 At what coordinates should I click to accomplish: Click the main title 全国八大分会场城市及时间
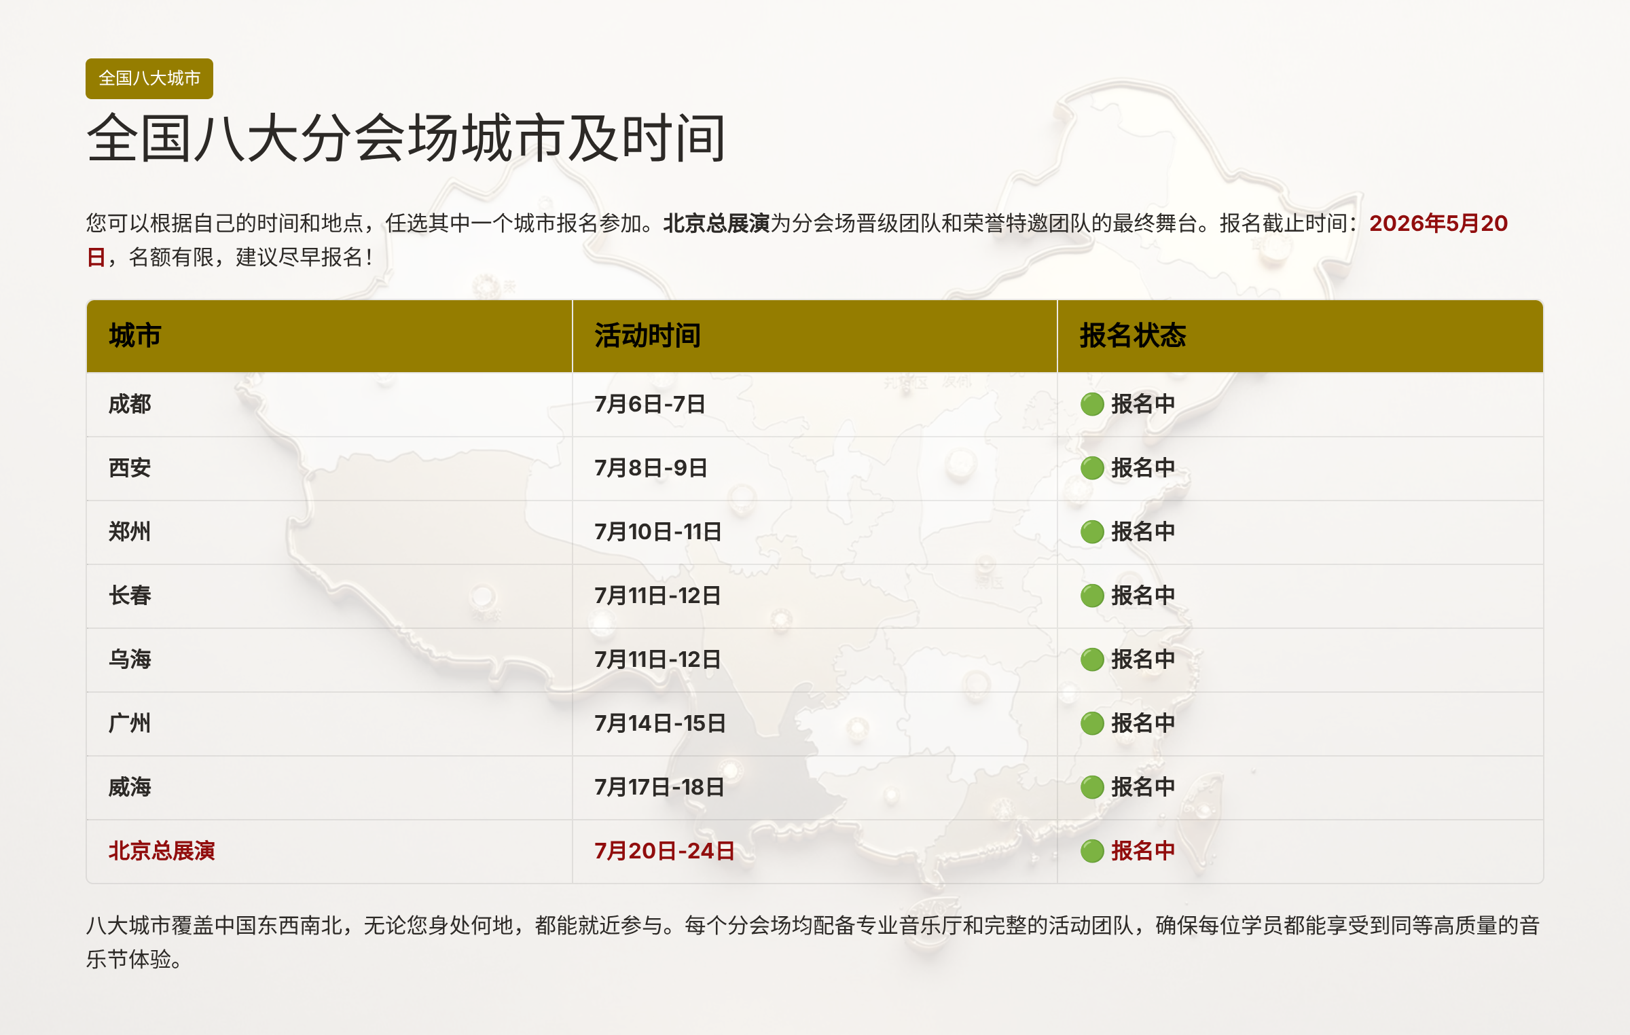pyautogui.click(x=406, y=139)
